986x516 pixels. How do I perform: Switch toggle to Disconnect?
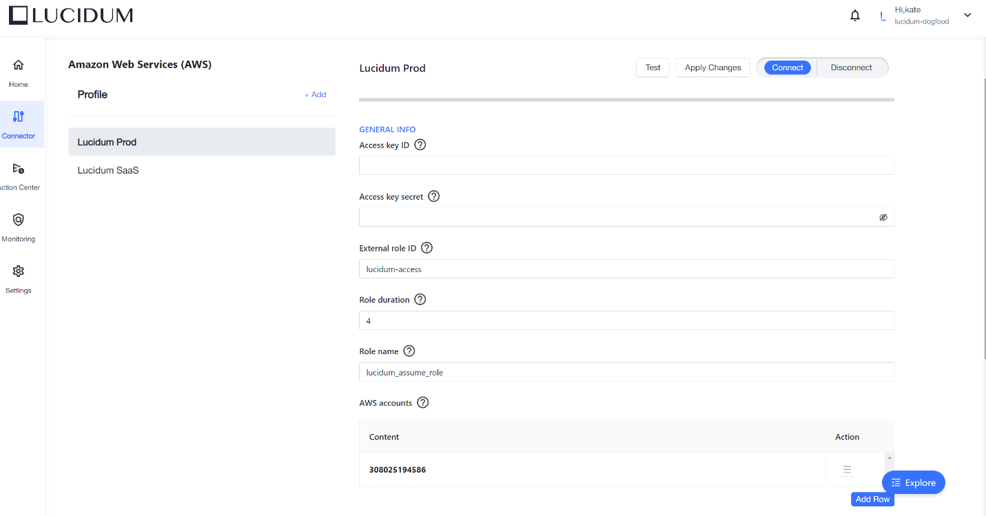click(x=852, y=68)
